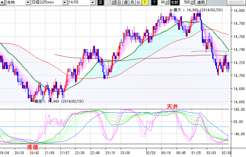Open the 日経225mini symbol dropdown arrow
The height and width of the screenshot is (157, 246).
(x=65, y=2)
